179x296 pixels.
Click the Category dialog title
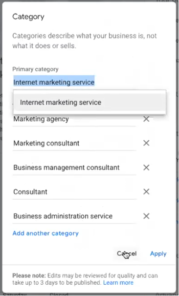[x=28, y=17]
